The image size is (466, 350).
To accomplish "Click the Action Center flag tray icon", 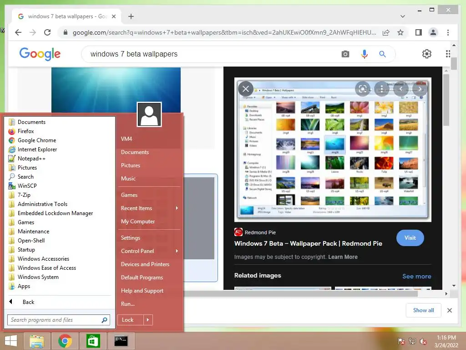I will click(401, 341).
